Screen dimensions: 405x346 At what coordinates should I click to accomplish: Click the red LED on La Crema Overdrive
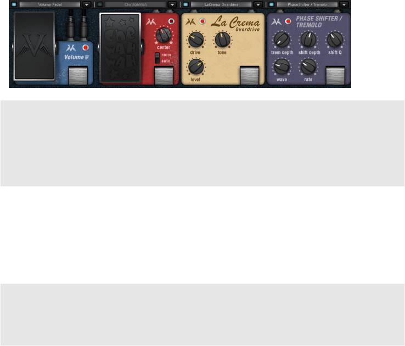203,21
